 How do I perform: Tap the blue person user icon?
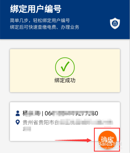(18, 113)
